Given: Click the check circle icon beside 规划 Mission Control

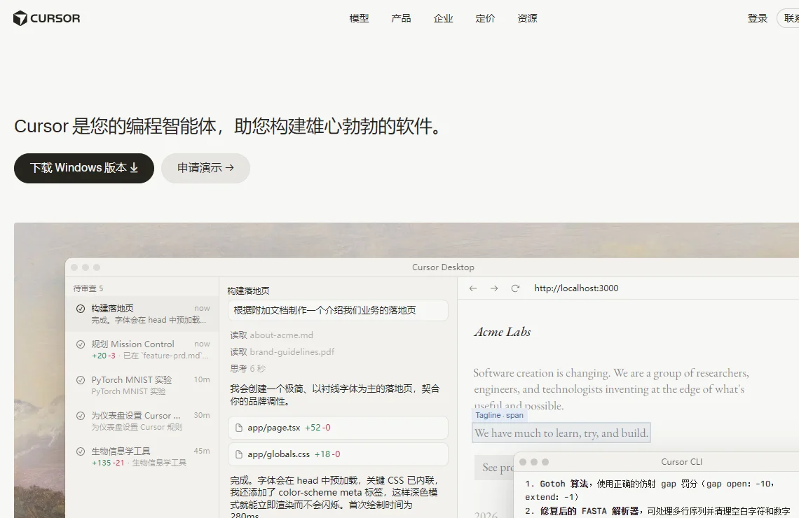Looking at the screenshot, I should tap(81, 344).
